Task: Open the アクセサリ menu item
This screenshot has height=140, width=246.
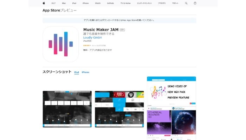Action: coord(162,3)
